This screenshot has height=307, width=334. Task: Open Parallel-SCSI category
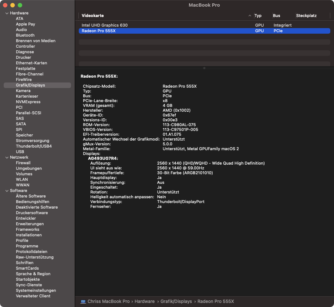[x=28, y=113]
